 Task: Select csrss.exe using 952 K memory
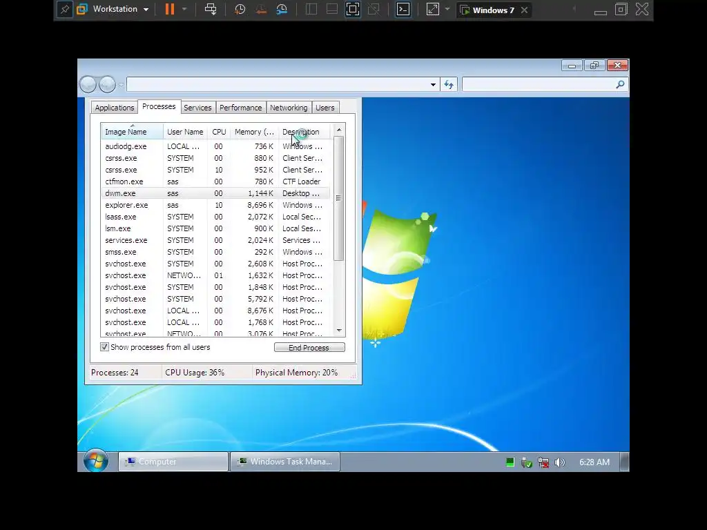[x=215, y=170]
